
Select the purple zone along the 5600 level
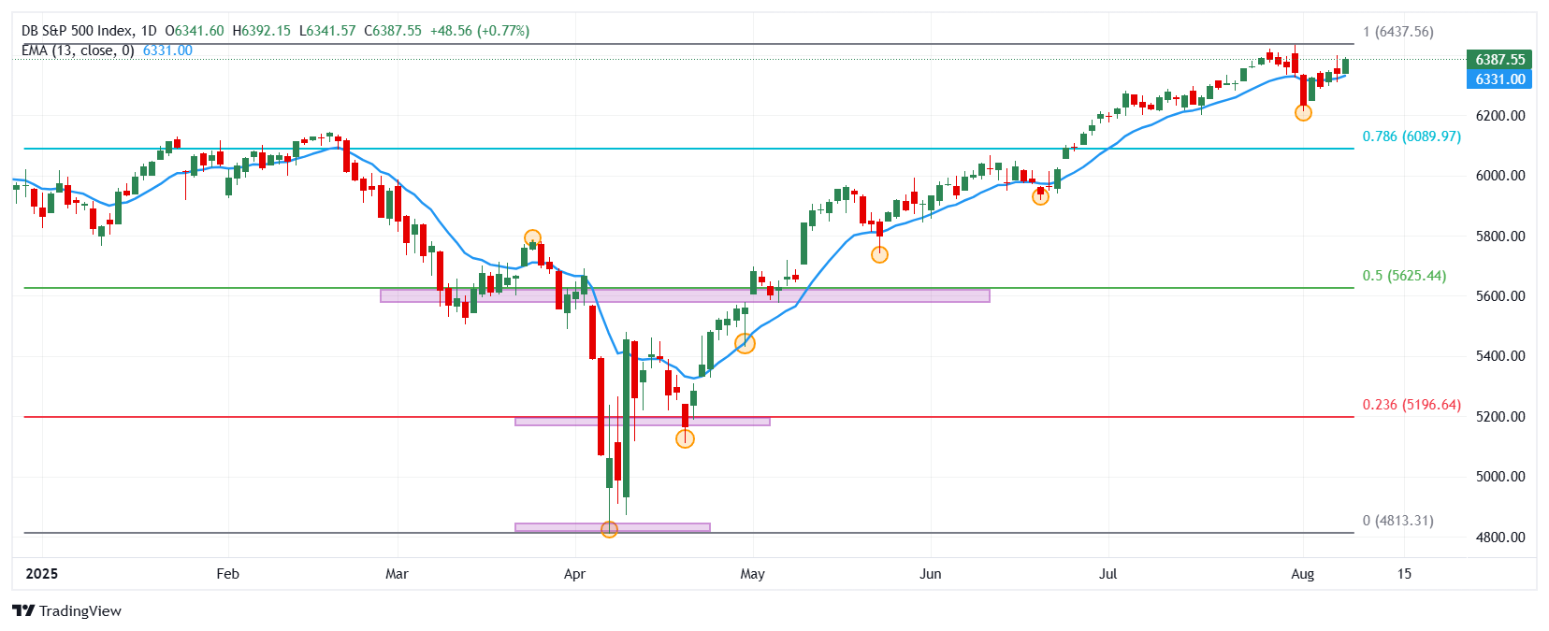(685, 295)
